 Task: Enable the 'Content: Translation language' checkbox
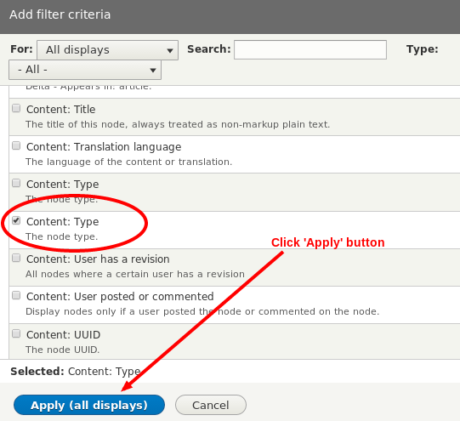pyautogui.click(x=16, y=145)
